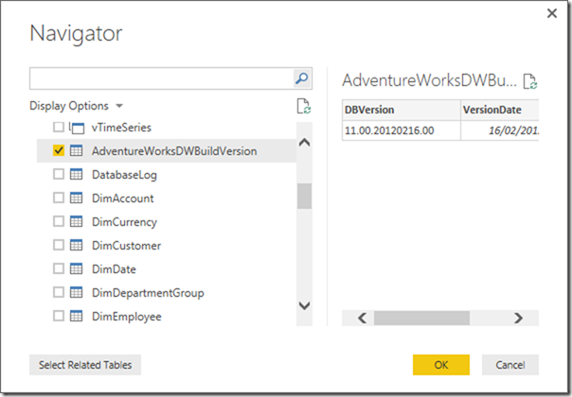Click Select Related Tables button
572x397 pixels.
(85, 365)
